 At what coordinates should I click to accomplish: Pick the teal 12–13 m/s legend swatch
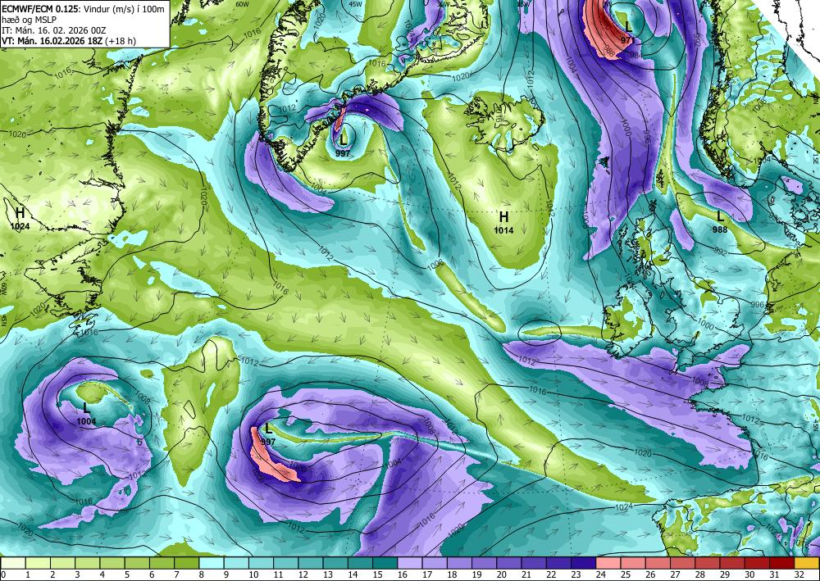(311, 563)
